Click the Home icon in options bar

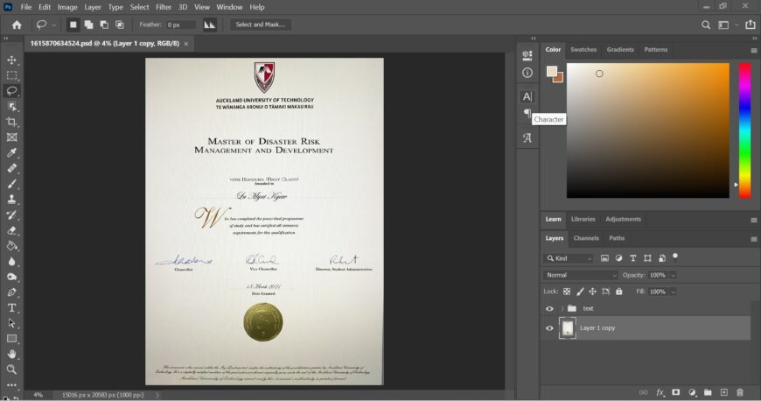point(17,25)
